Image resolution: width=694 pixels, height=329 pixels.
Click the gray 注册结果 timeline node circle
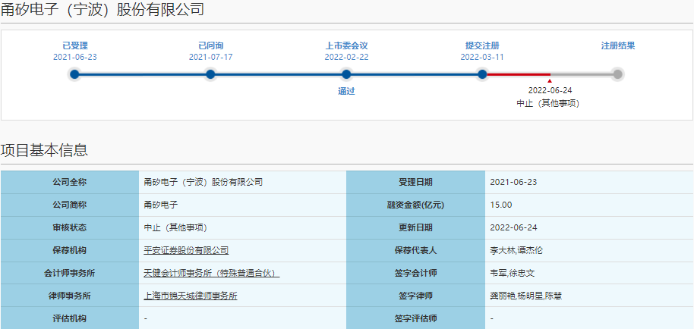click(618, 74)
